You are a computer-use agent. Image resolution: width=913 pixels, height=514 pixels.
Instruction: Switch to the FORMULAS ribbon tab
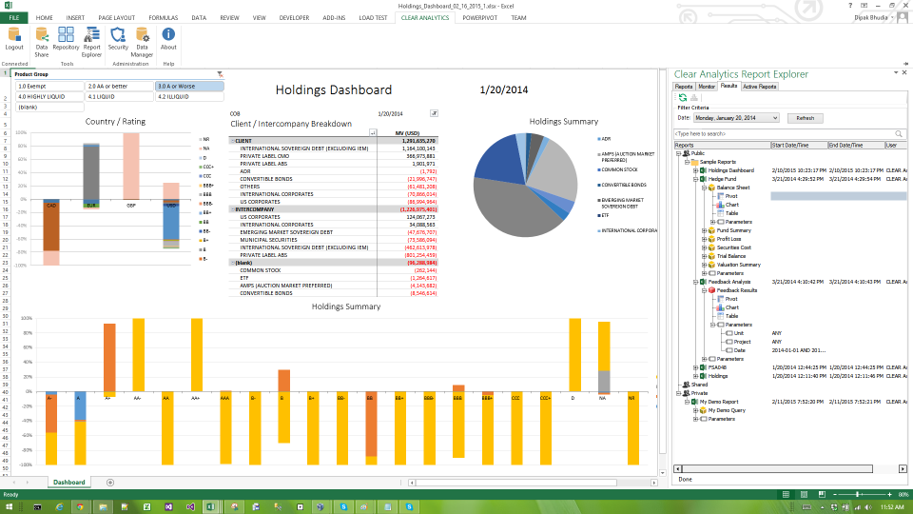(163, 18)
